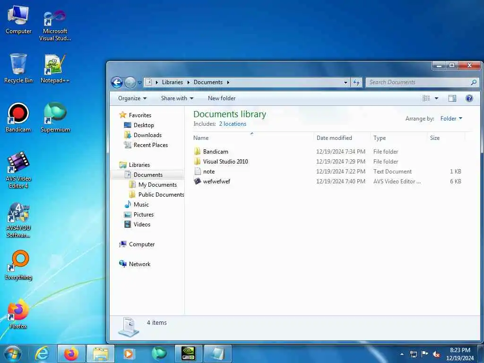Sort by the Type column header
The height and width of the screenshot is (363, 484).
click(398, 138)
